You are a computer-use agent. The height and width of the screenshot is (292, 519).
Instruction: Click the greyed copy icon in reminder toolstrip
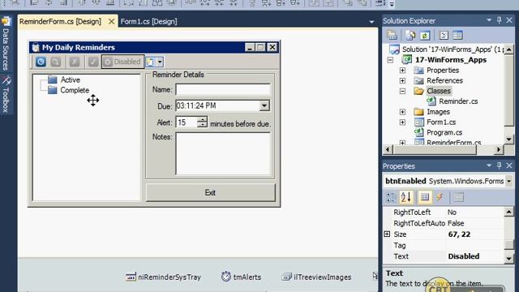[x=56, y=62]
